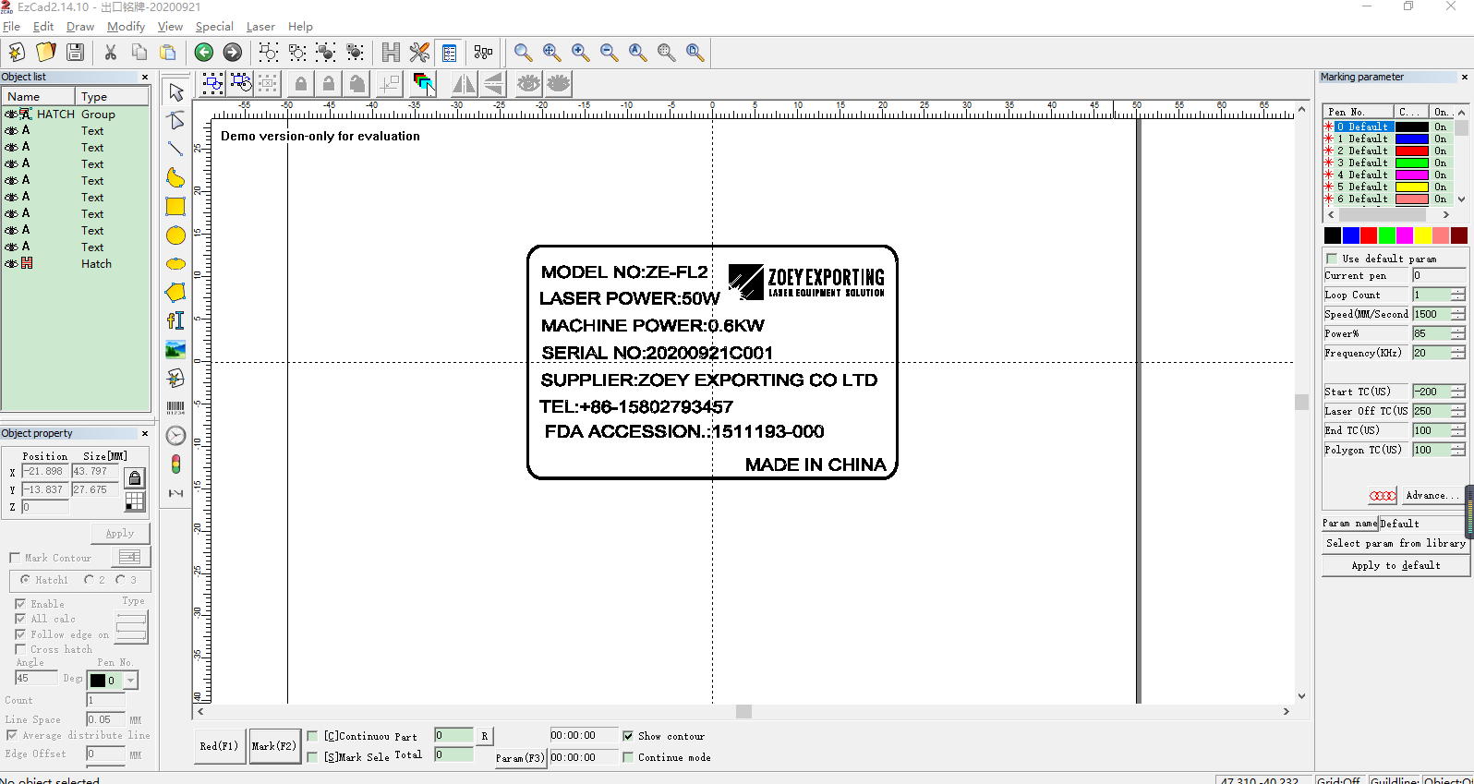This screenshot has height=784, width=1474.
Task: Enable Continue mode checkbox
Action: 628,757
